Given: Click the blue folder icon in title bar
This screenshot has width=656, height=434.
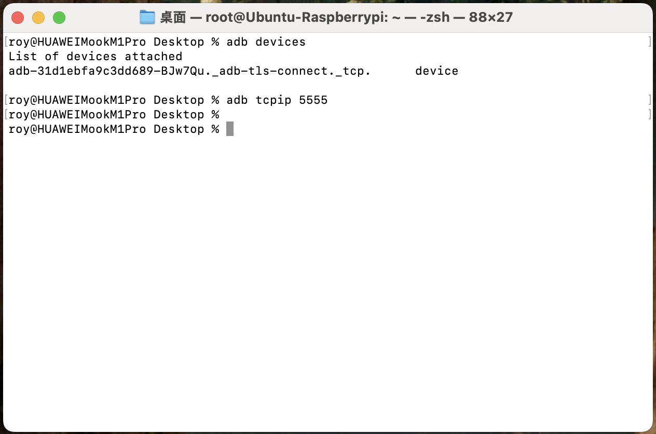Looking at the screenshot, I should [x=147, y=18].
